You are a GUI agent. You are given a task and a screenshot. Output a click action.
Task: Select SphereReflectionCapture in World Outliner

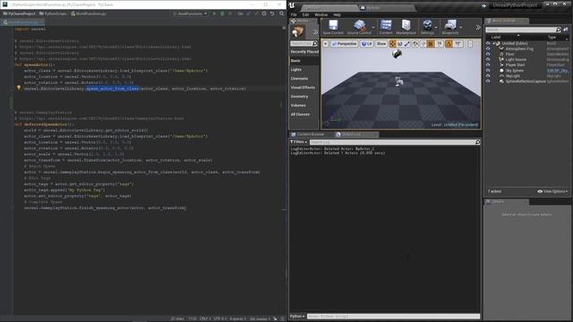pos(526,81)
